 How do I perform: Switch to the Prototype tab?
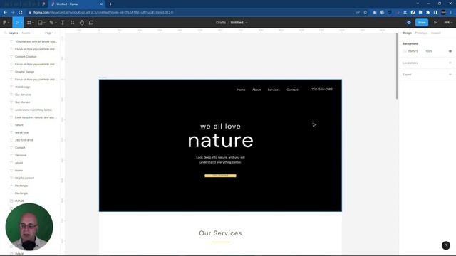click(421, 33)
